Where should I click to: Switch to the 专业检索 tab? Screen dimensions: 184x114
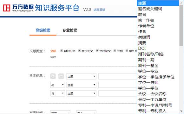tap(70, 30)
